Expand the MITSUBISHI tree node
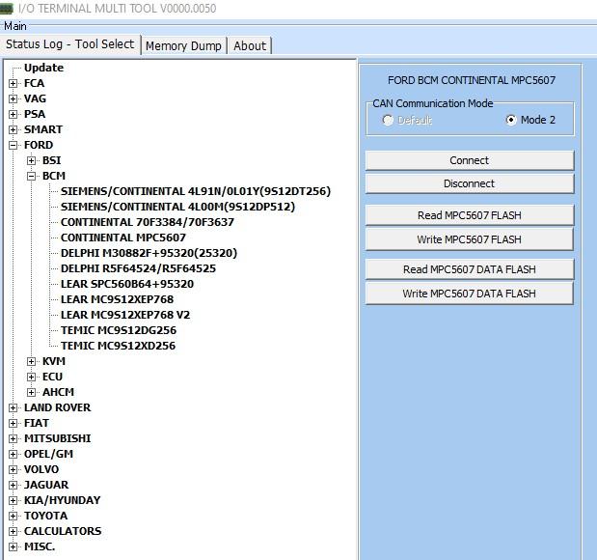The image size is (597, 560). [13, 438]
